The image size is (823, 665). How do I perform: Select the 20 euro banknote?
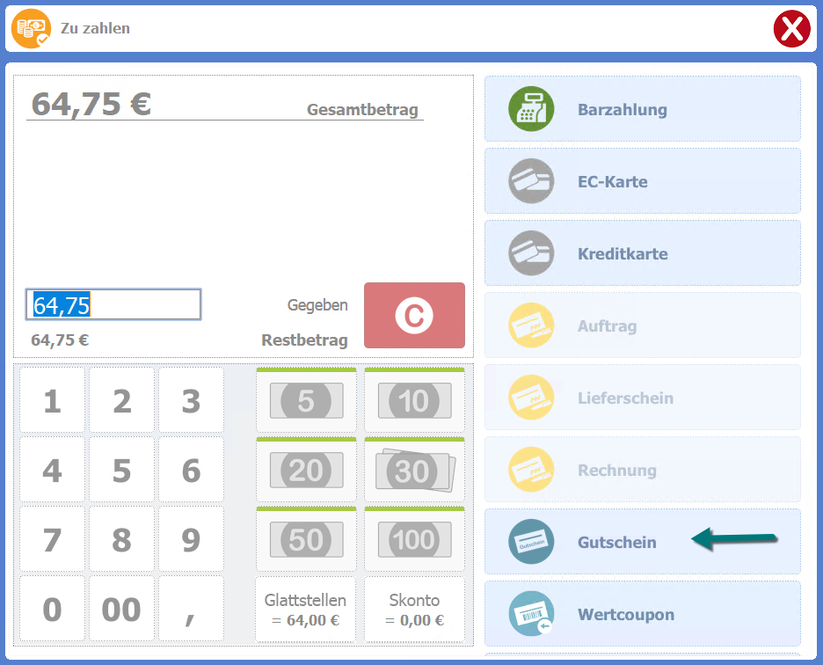pos(306,471)
